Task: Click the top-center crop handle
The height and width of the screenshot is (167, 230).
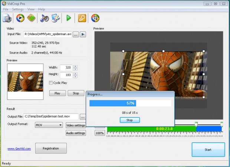Action: coord(163,51)
